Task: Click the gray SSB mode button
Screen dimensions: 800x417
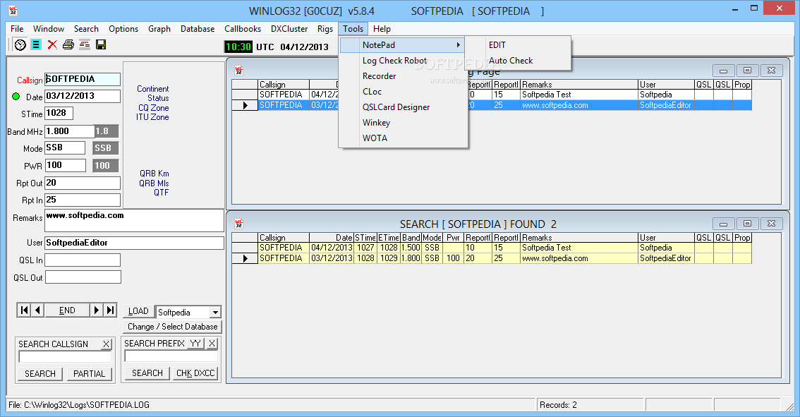Action: [106, 148]
